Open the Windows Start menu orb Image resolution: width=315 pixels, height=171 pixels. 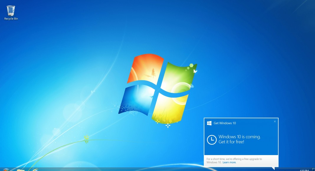click(6, 170)
